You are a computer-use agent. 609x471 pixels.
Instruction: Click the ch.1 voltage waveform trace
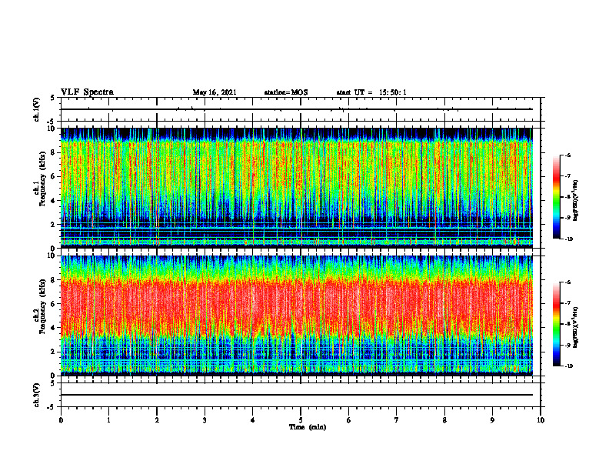click(x=297, y=109)
